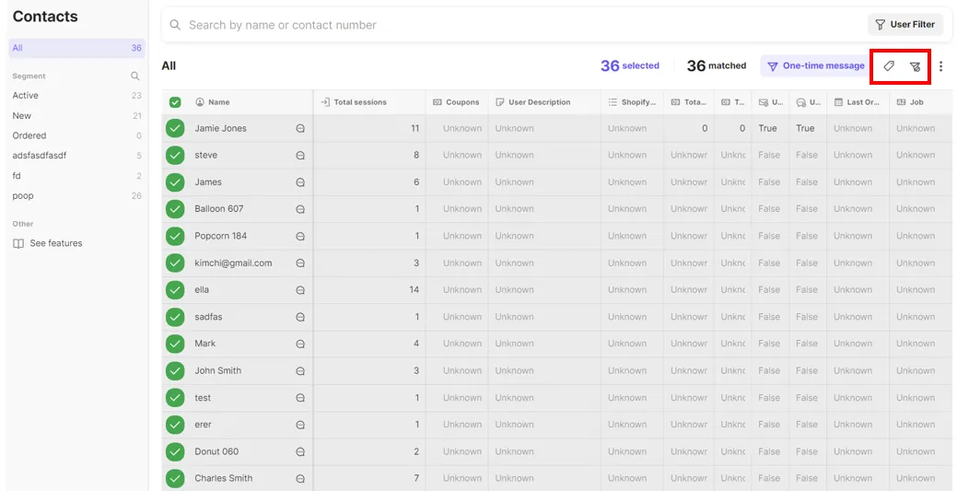Image resolution: width=957 pixels, height=491 pixels.
Task: Focus the name or contact number search field
Action: click(x=516, y=25)
